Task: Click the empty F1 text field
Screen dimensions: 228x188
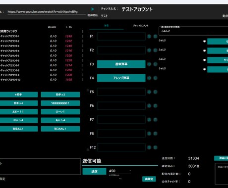Action: (x=121, y=37)
